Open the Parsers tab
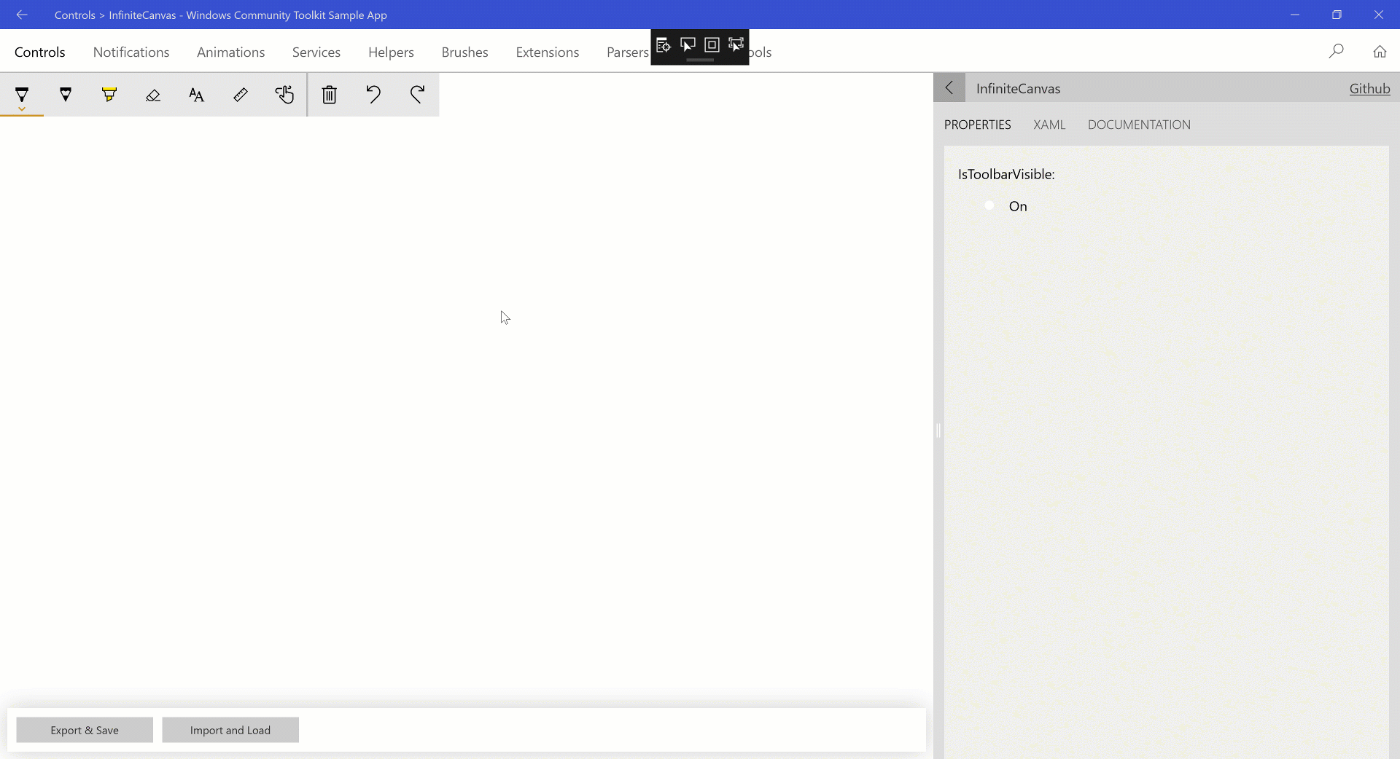The width and height of the screenshot is (1400, 759). point(628,52)
